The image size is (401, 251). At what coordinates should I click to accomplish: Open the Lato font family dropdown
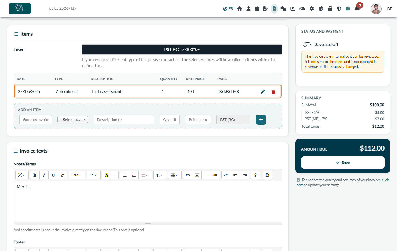tap(77, 175)
